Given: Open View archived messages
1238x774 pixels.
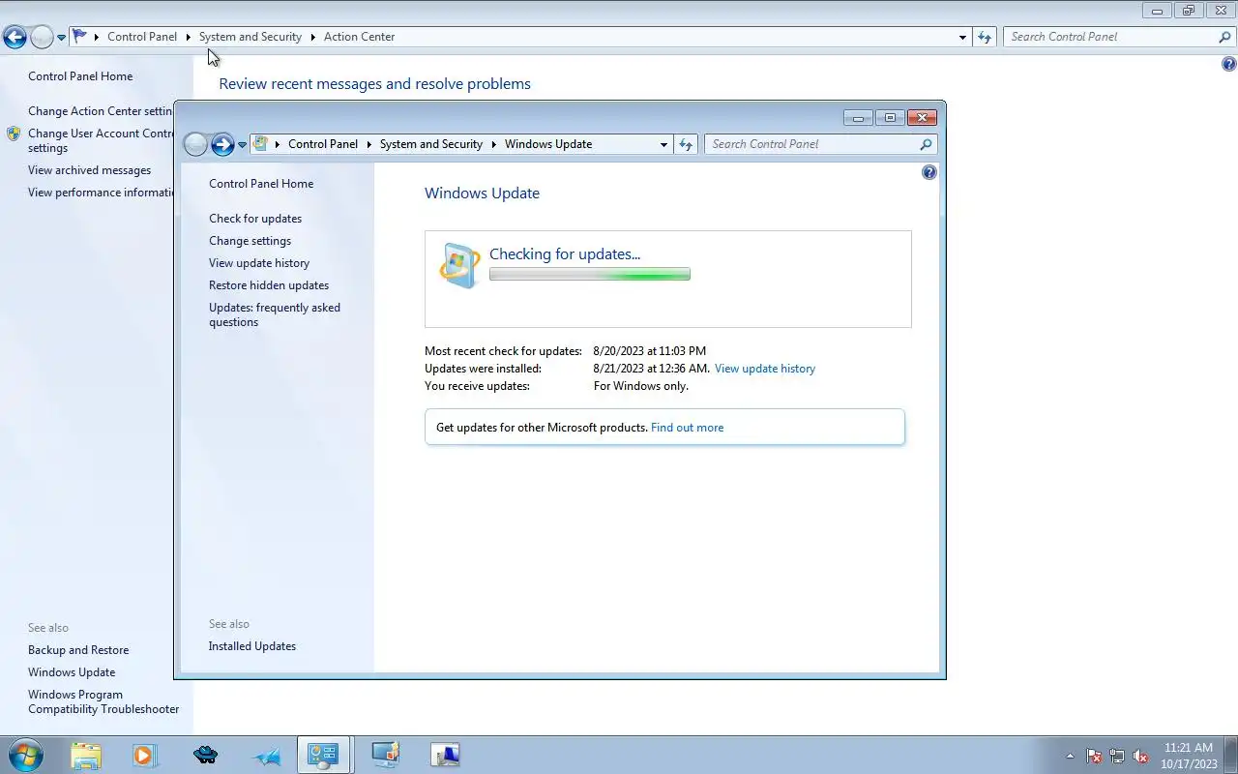Looking at the screenshot, I should pos(89,170).
